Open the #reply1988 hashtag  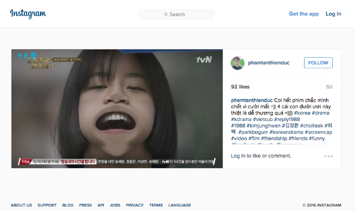pyautogui.click(x=287, y=119)
